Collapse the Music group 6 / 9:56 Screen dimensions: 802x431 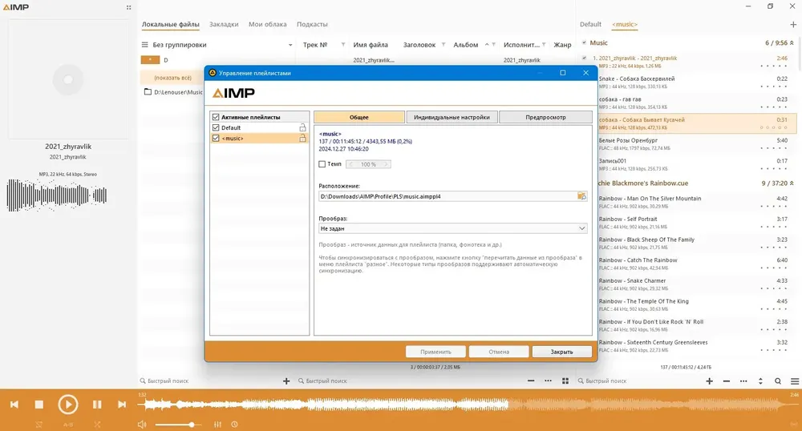point(792,43)
